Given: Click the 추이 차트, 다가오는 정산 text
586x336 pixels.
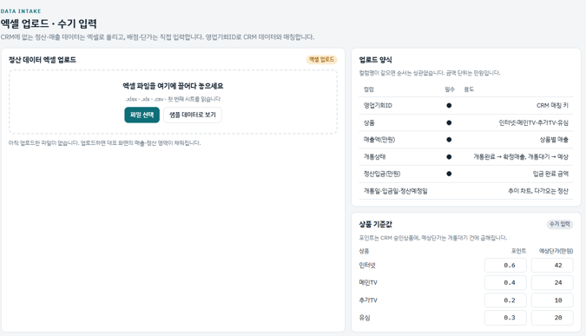Looking at the screenshot, I should pos(537,191).
